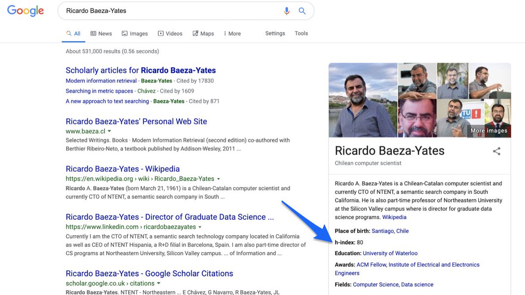525x295 pixels.
Task: Open Ricardo Baeza-Yates' Personal Web Site result
Action: (136, 121)
